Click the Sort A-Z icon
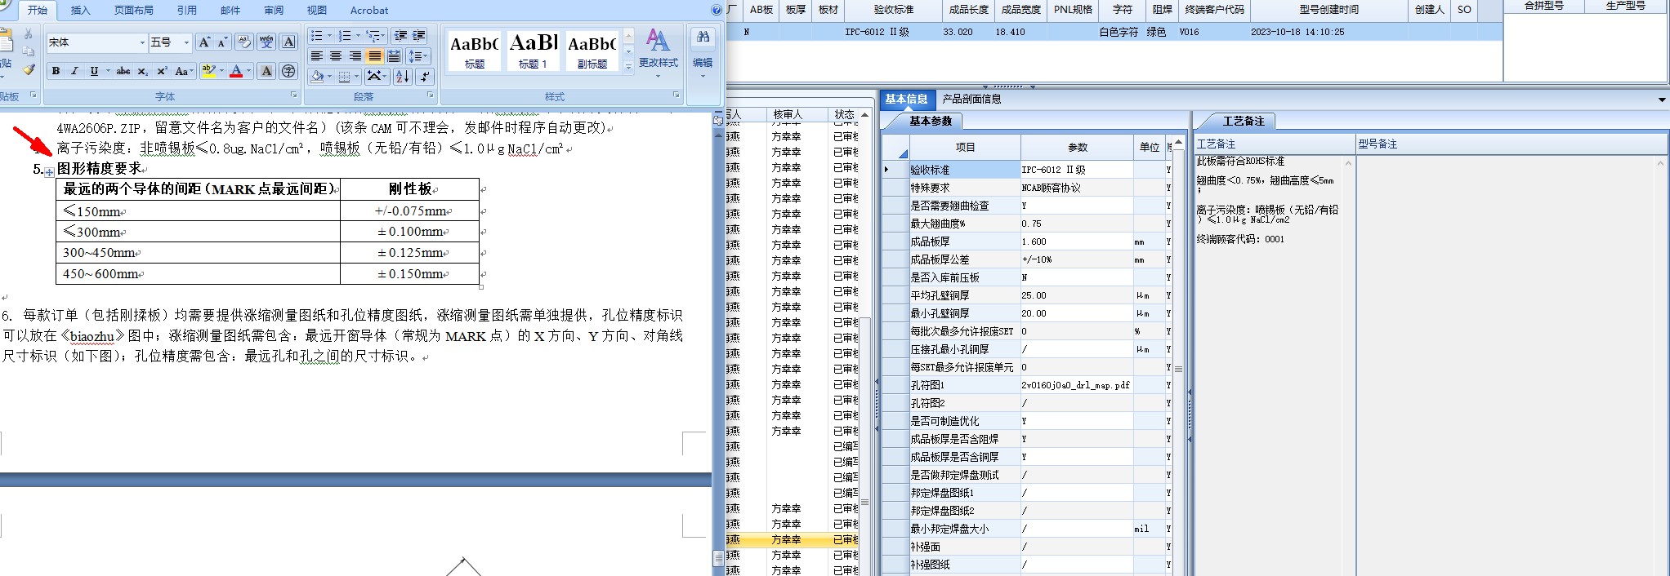 click(x=403, y=77)
